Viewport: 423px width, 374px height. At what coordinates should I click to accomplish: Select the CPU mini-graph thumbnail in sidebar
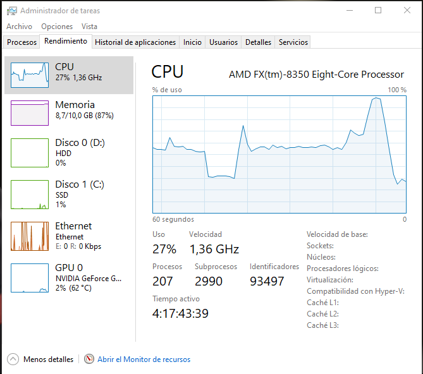click(30, 75)
